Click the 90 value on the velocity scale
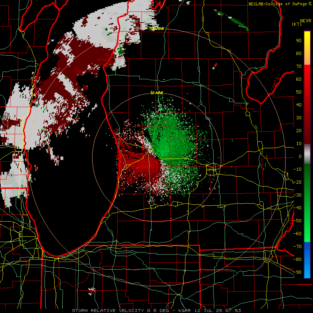313x313 pixels. 299,41
